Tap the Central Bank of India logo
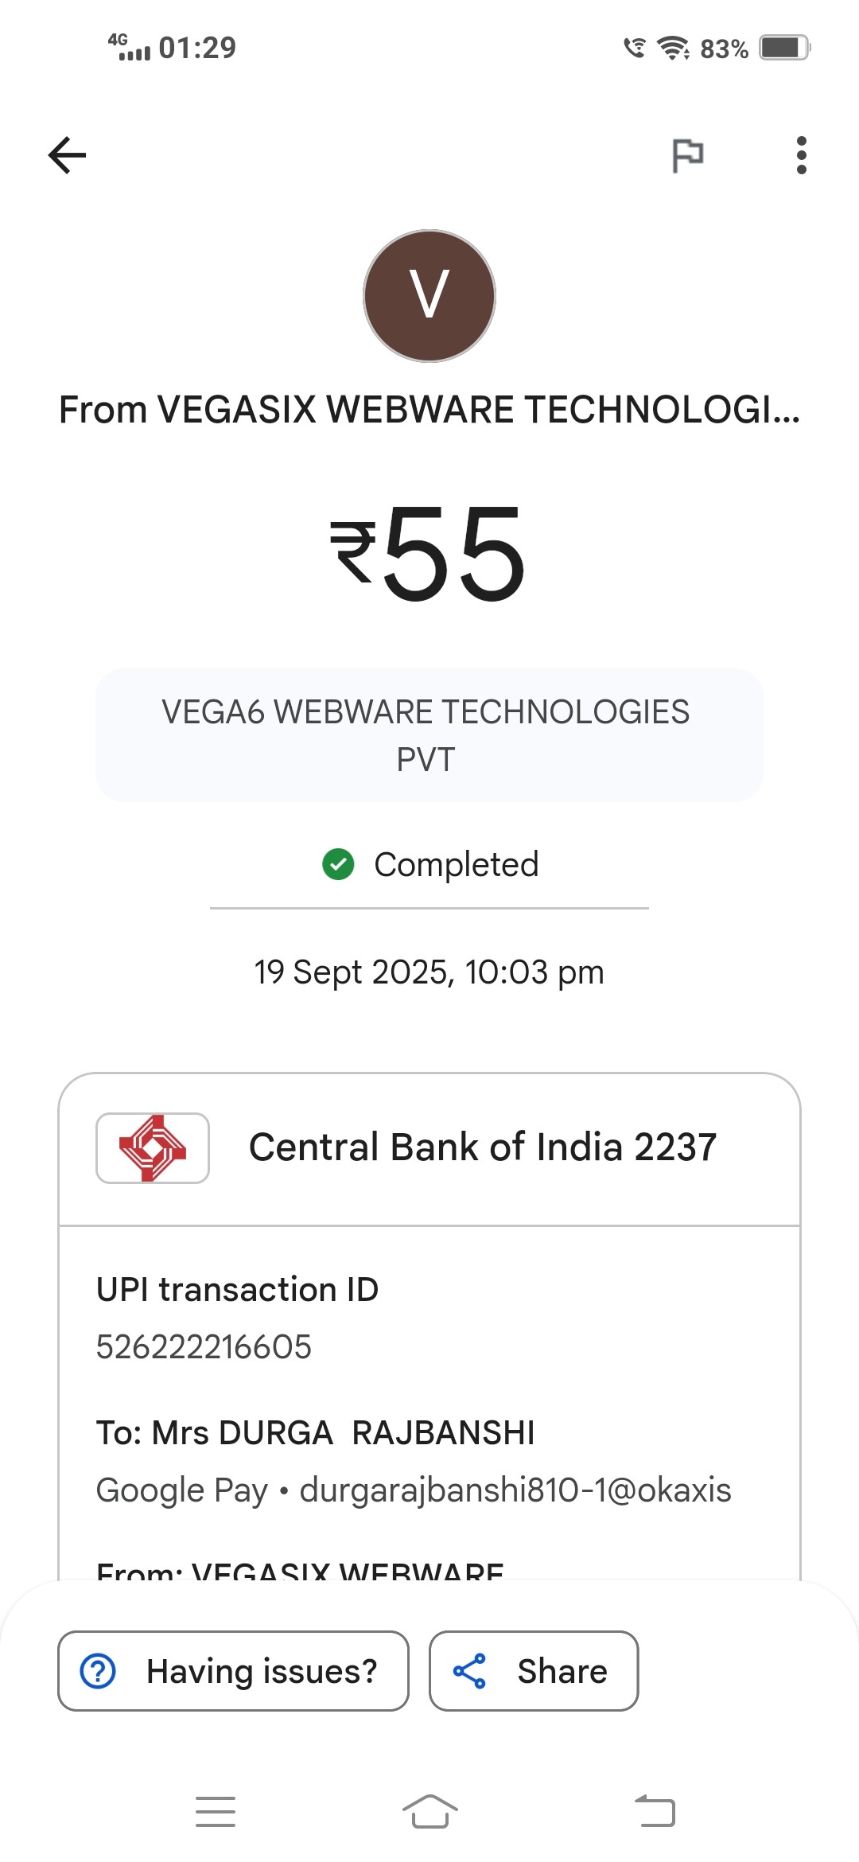This screenshot has height=1862, width=859. tap(153, 1147)
